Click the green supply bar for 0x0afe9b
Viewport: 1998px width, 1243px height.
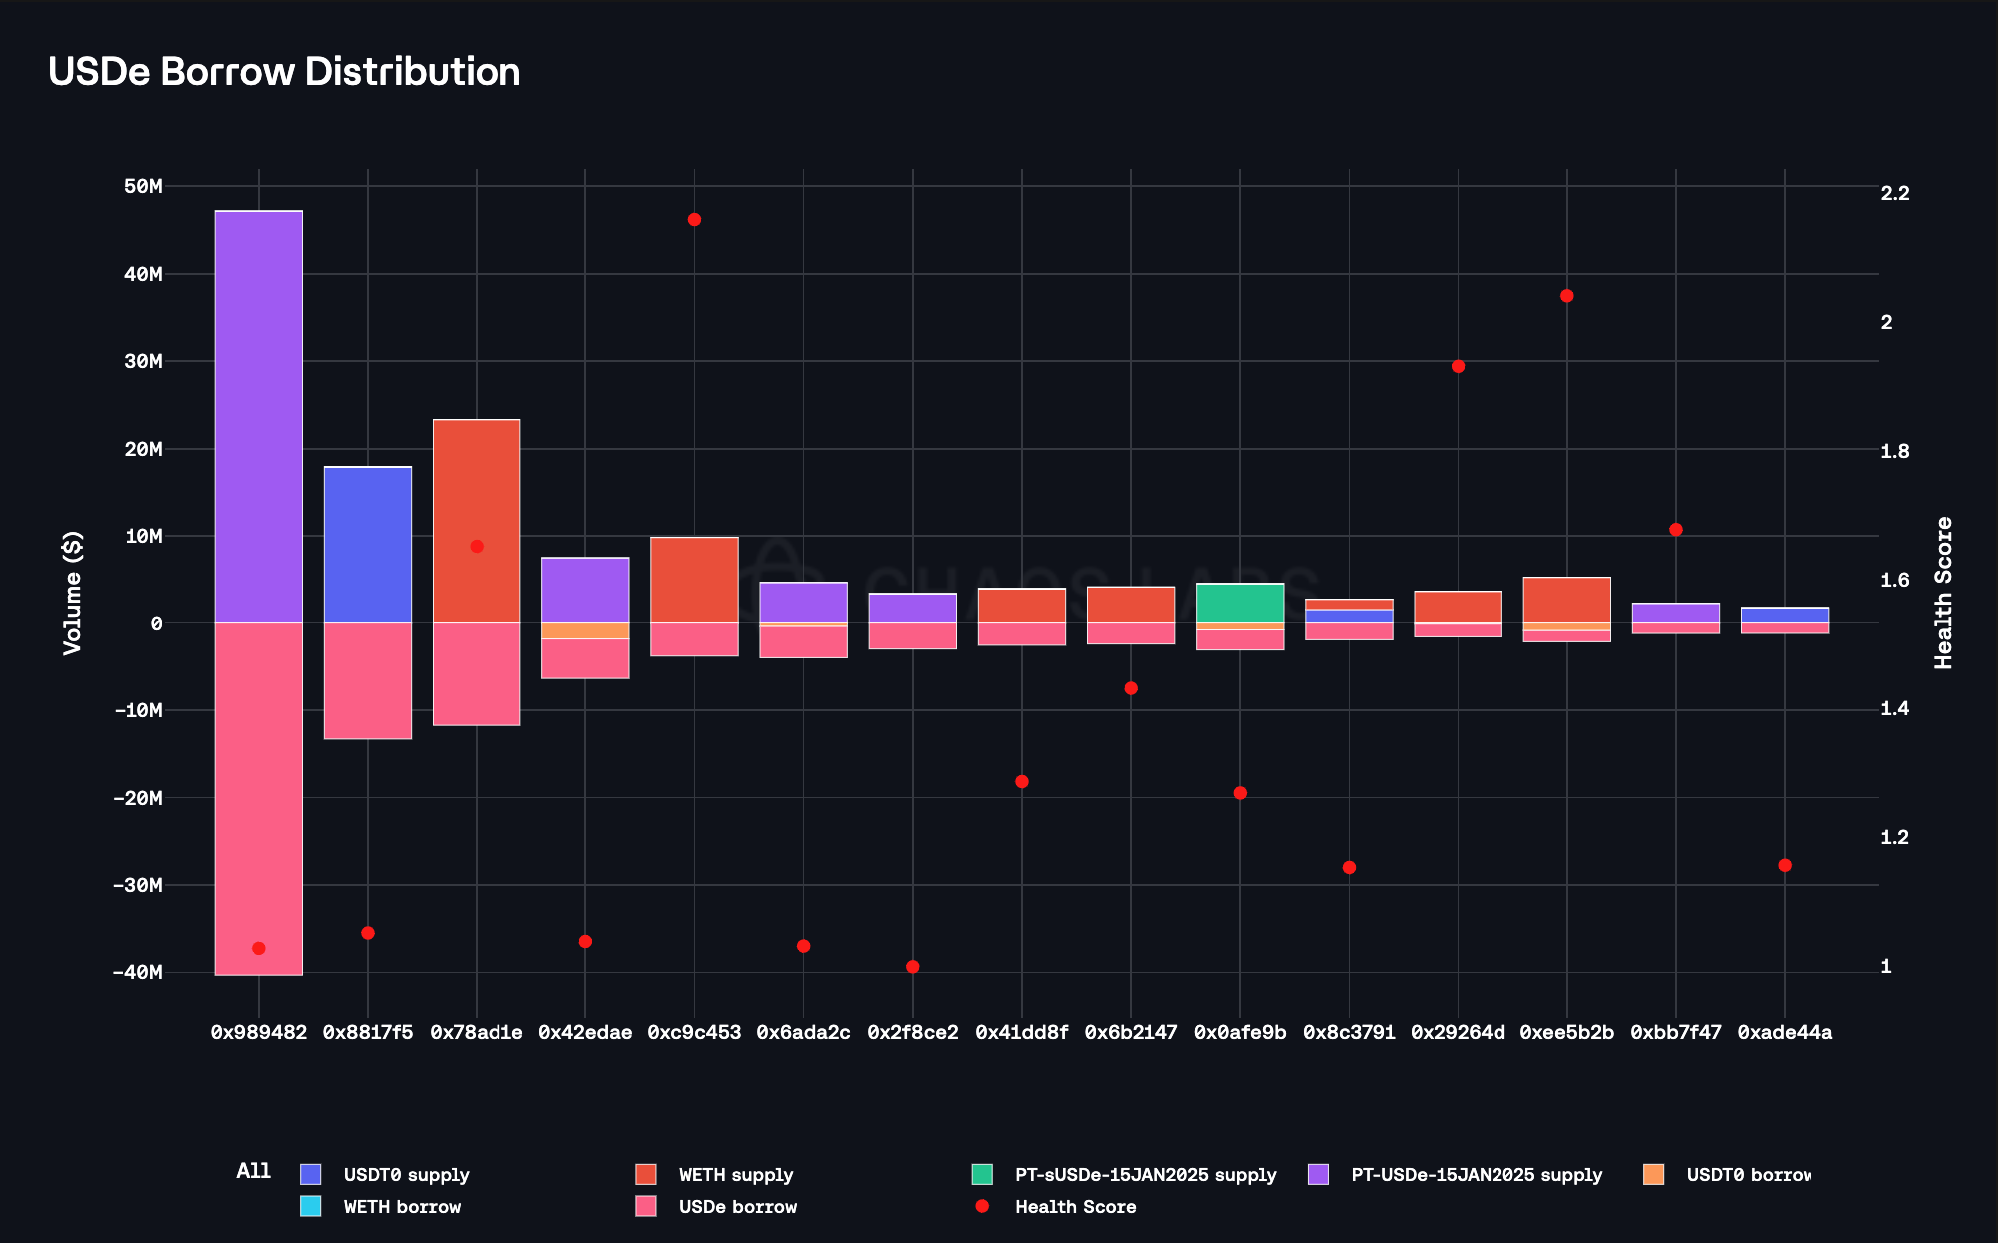1240,603
